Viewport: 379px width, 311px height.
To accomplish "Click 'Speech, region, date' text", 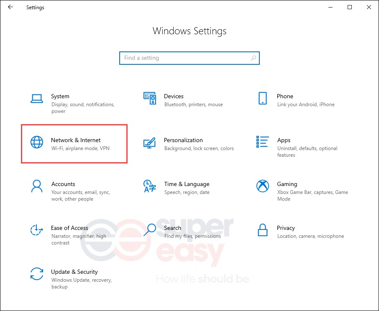I will tap(187, 192).
